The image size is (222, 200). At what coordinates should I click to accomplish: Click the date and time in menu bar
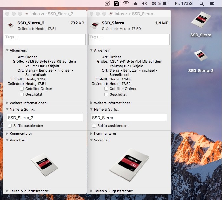click(184, 3)
